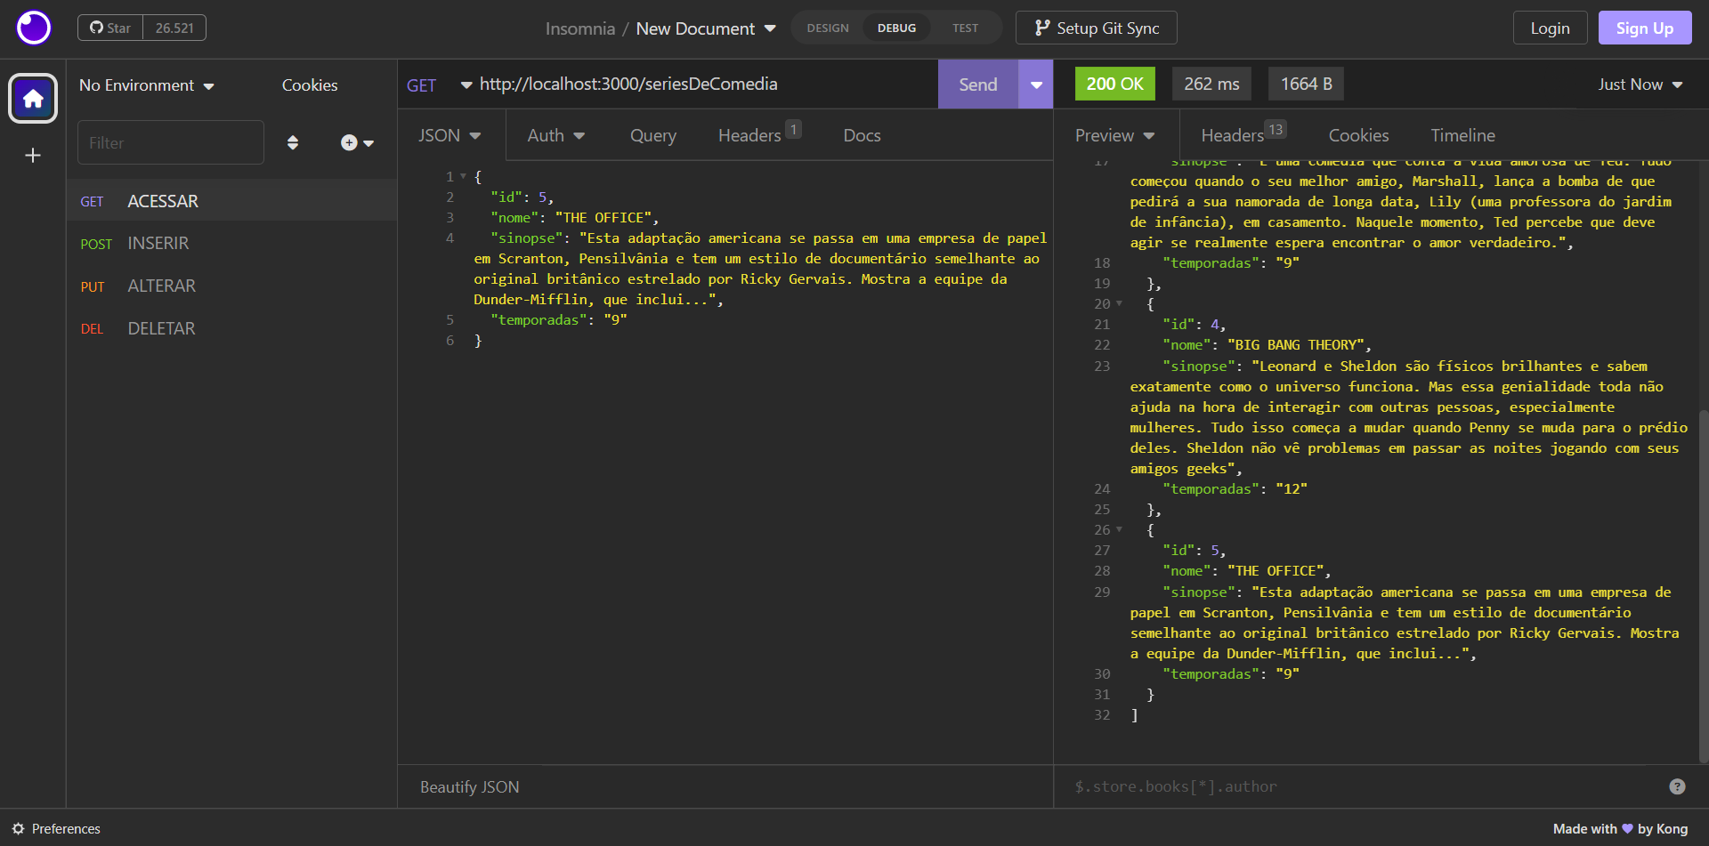The height and width of the screenshot is (846, 1709).
Task: Open the Just Now history dropdown
Action: click(1640, 85)
